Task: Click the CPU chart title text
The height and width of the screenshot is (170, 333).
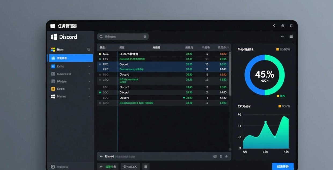Action: coord(244,106)
